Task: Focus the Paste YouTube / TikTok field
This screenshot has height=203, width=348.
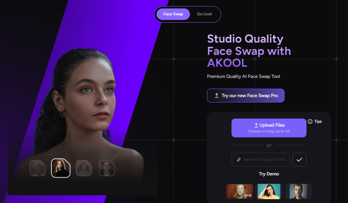Action: (x=261, y=160)
